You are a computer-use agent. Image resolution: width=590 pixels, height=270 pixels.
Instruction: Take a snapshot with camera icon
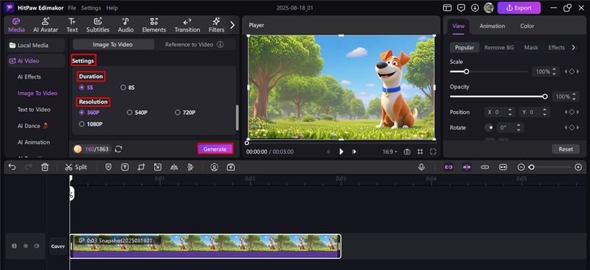[407, 152]
